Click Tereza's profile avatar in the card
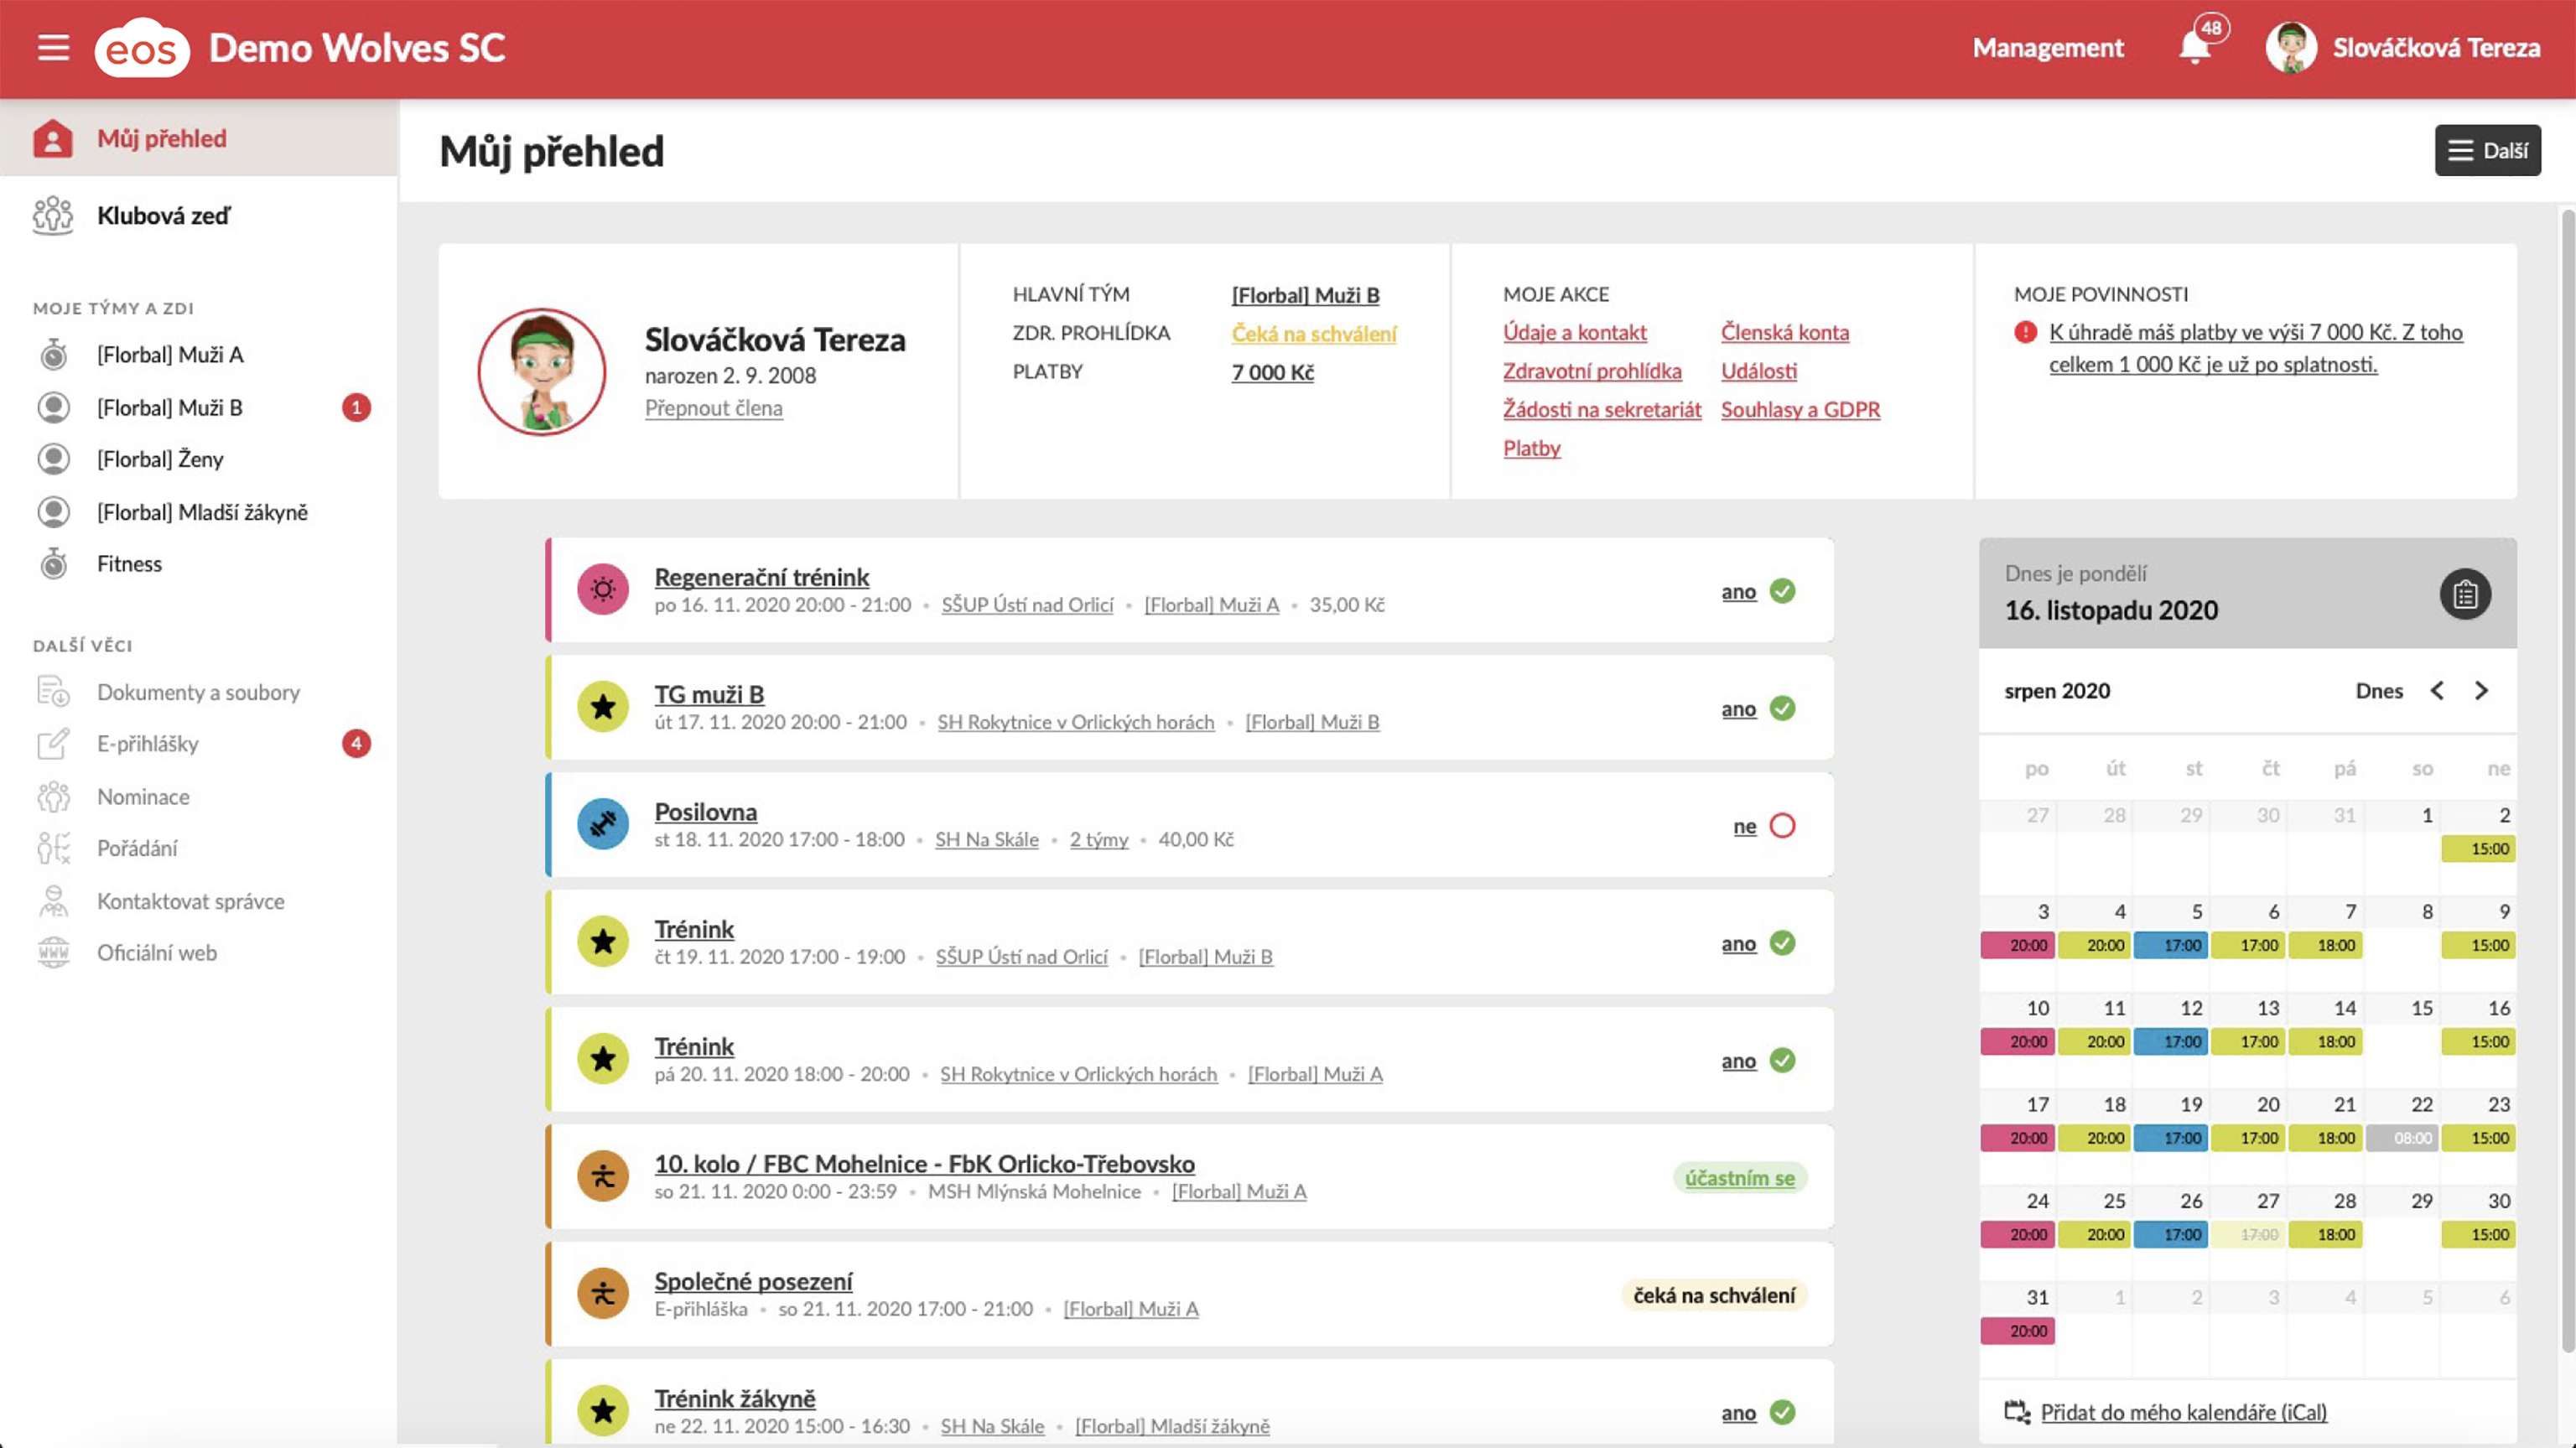Screen dimensions: 2576x1448 (542, 371)
